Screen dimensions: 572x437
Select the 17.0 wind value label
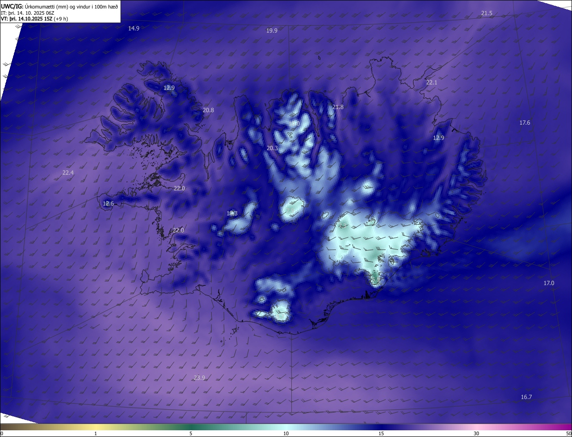pyautogui.click(x=549, y=283)
